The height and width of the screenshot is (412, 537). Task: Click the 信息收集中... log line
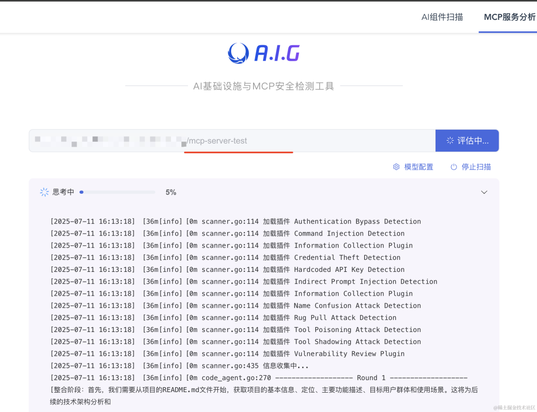pyautogui.click(x=179, y=366)
